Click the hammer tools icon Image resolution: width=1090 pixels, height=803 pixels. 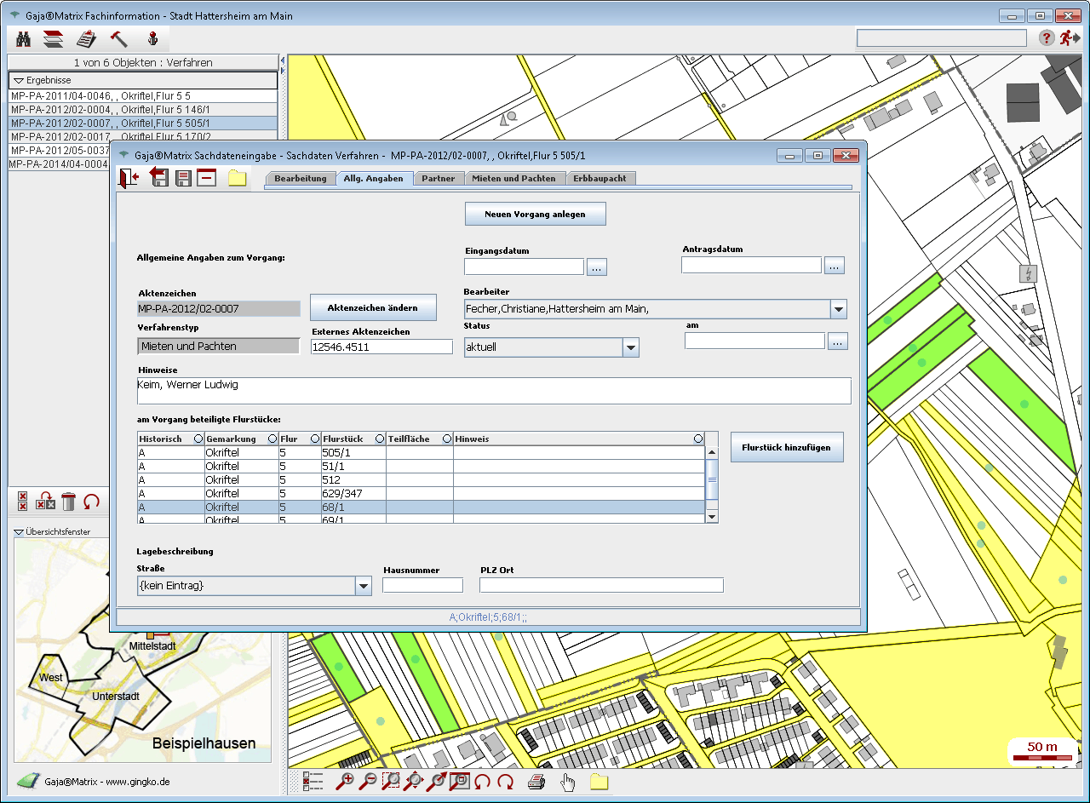(118, 39)
